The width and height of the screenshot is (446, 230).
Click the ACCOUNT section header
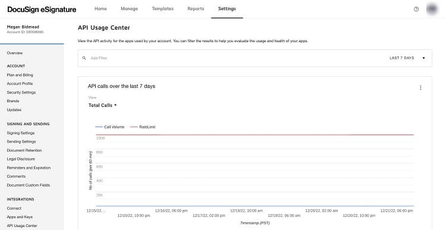[x=16, y=66]
